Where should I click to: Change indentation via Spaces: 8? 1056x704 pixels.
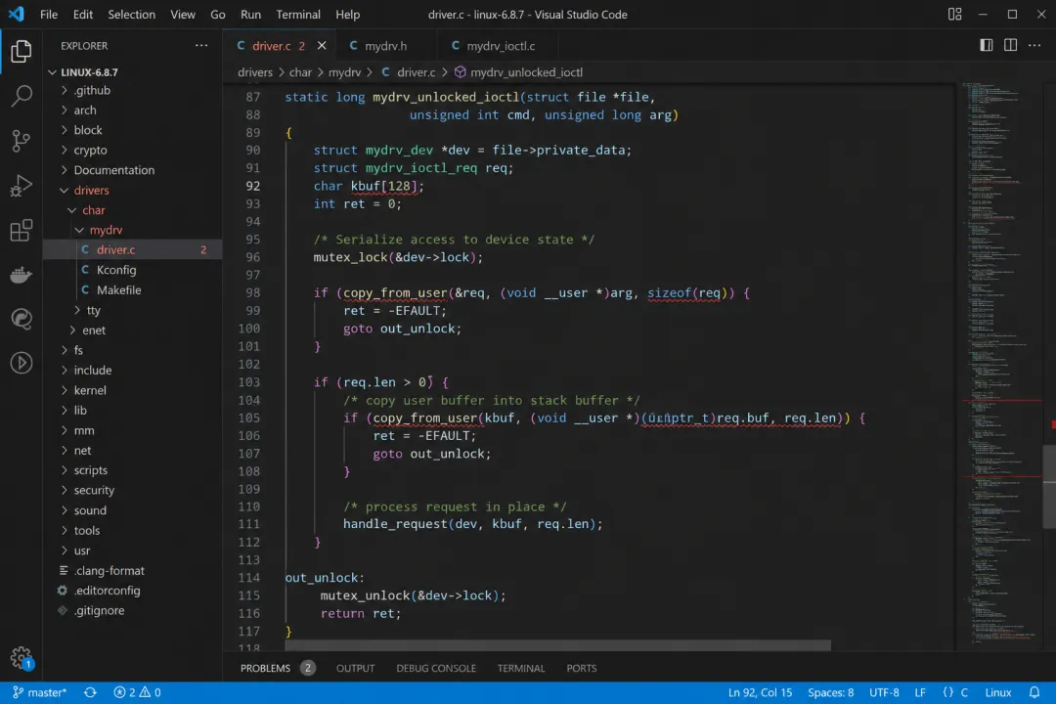[x=830, y=692]
